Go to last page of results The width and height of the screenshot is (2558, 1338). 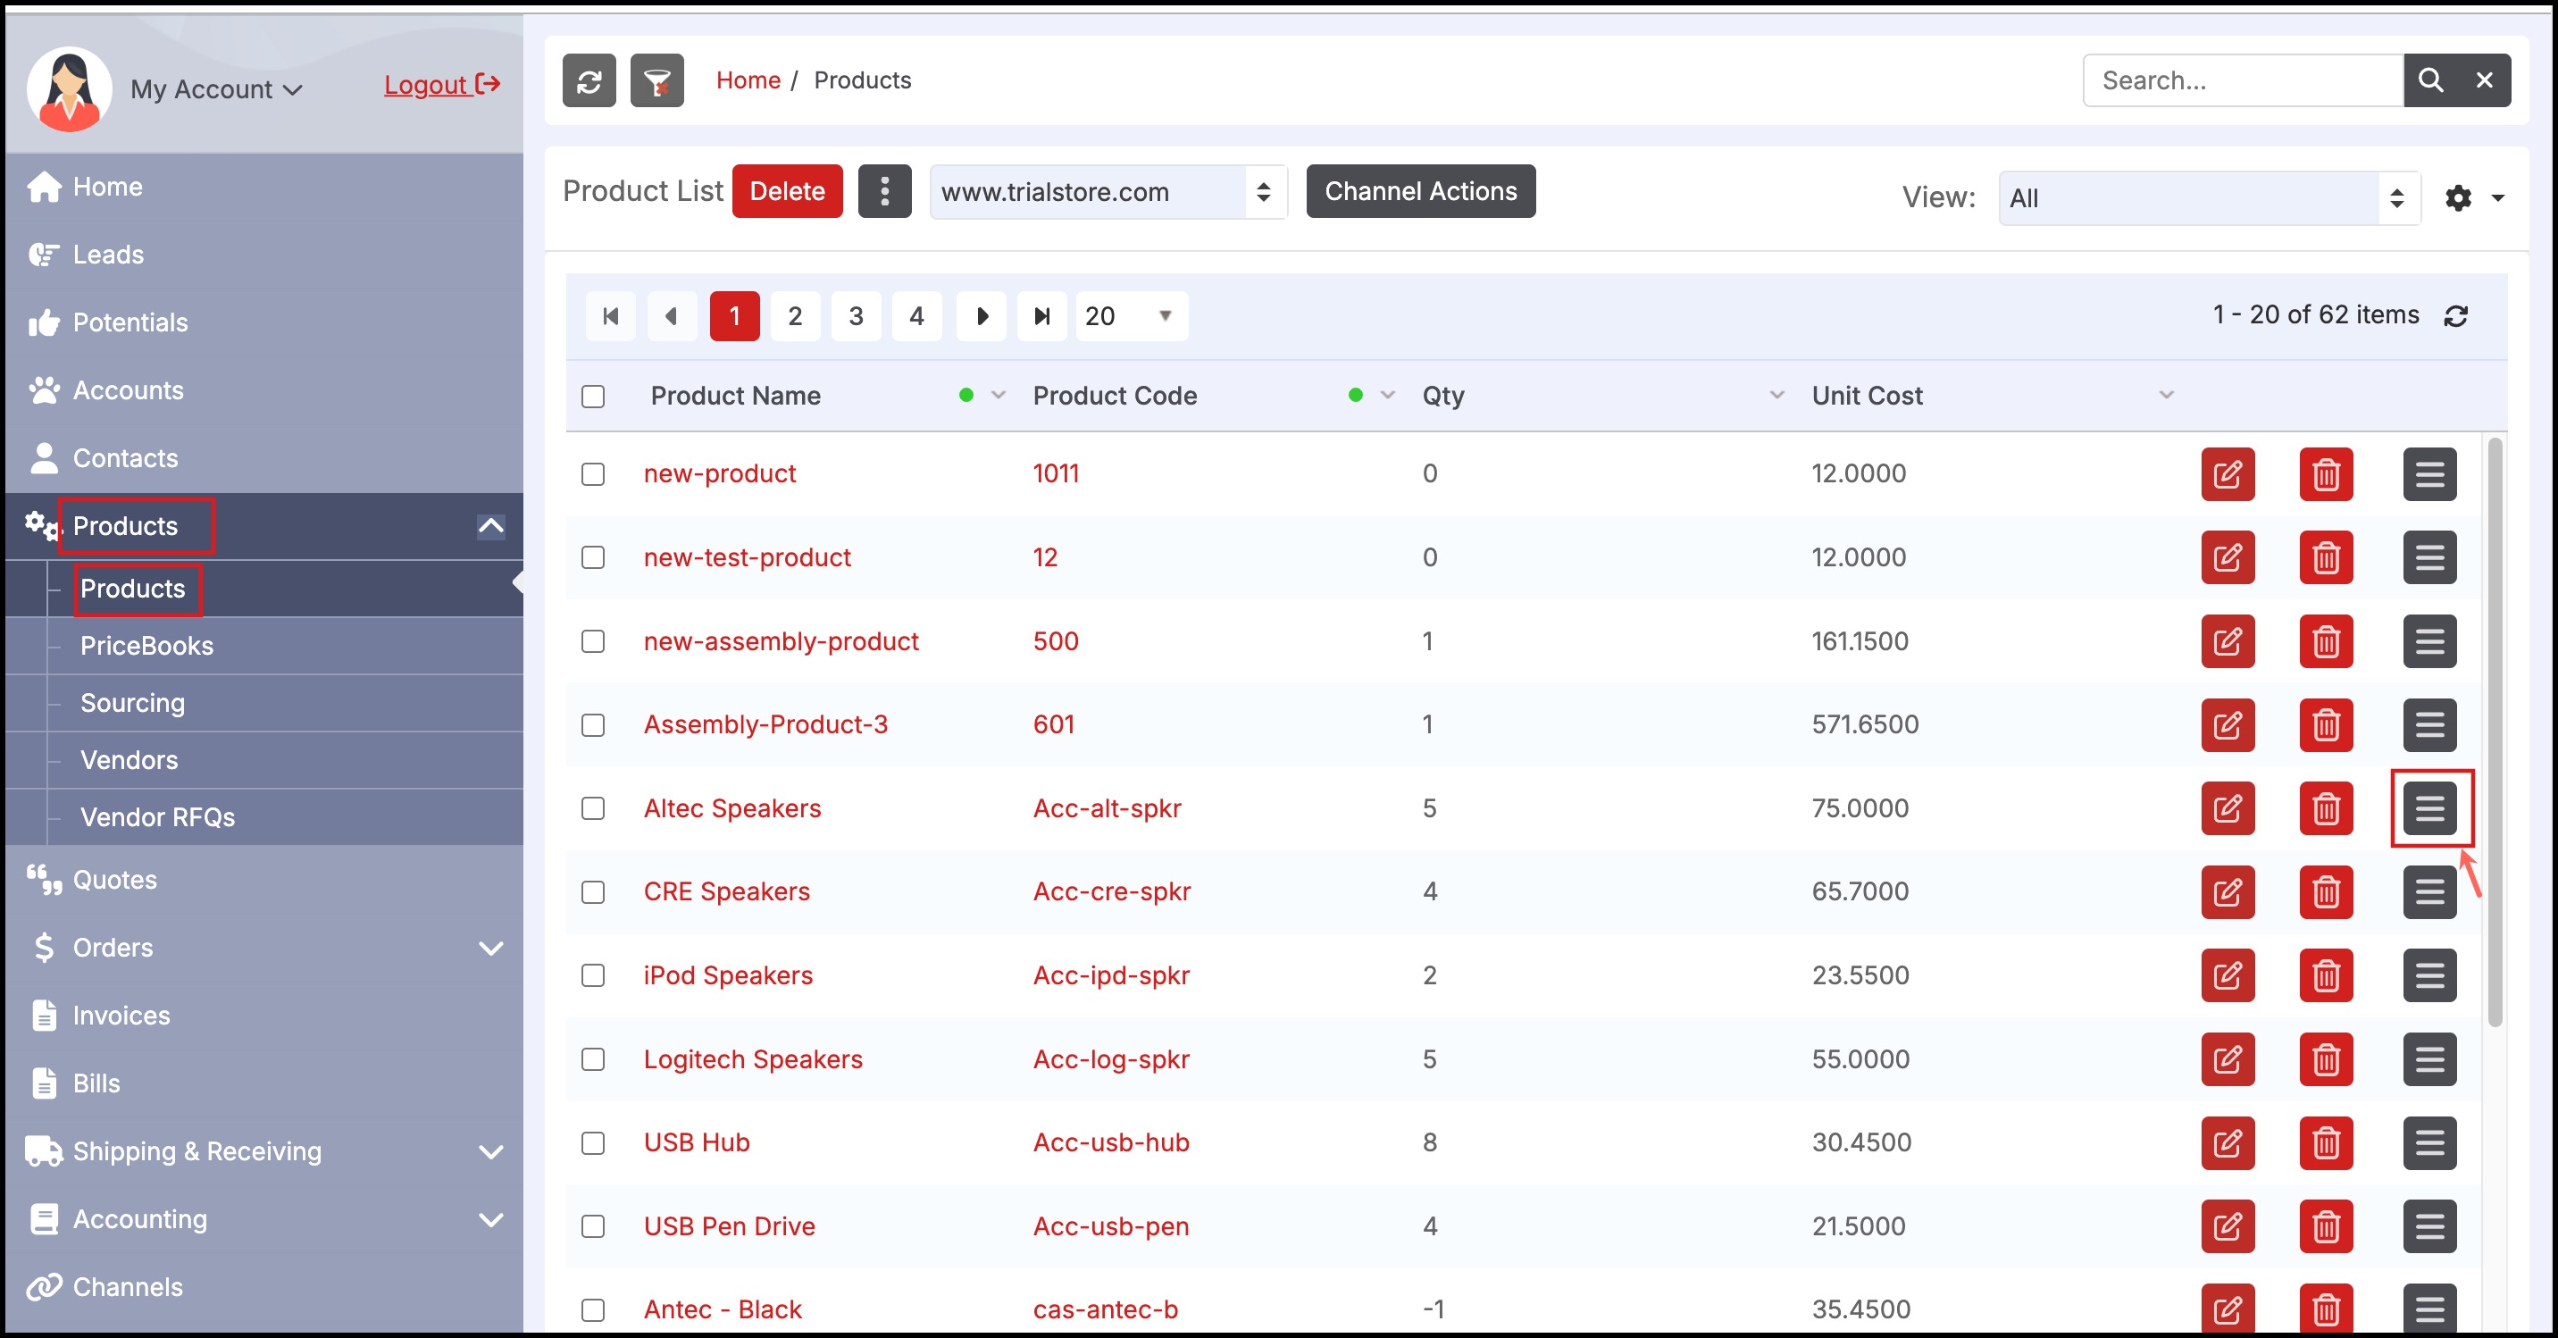pos(1041,316)
